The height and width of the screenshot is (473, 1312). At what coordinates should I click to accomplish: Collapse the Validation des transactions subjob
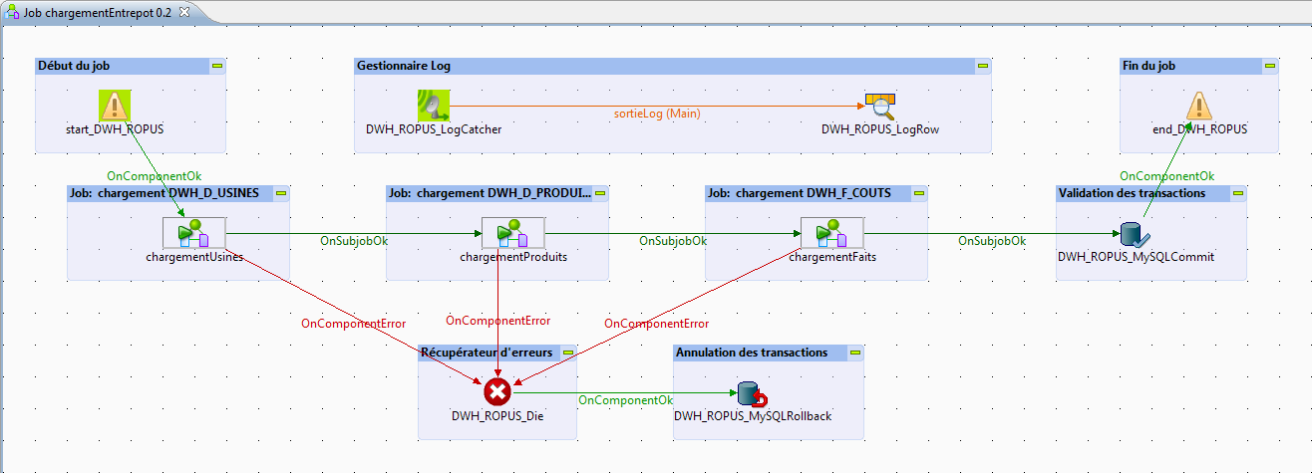[x=1237, y=193]
